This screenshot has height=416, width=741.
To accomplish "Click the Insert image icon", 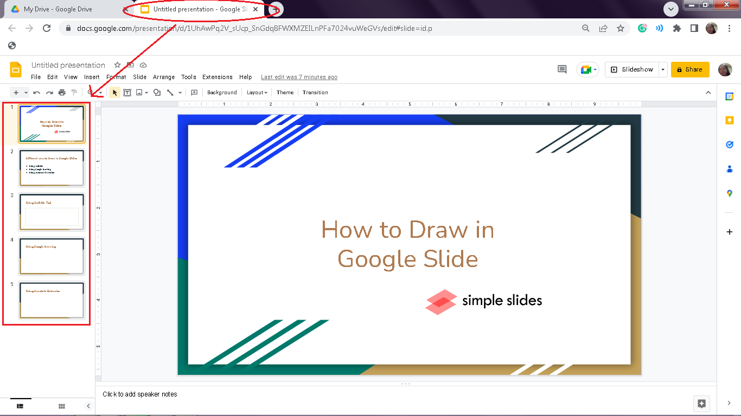I will pyautogui.click(x=139, y=93).
